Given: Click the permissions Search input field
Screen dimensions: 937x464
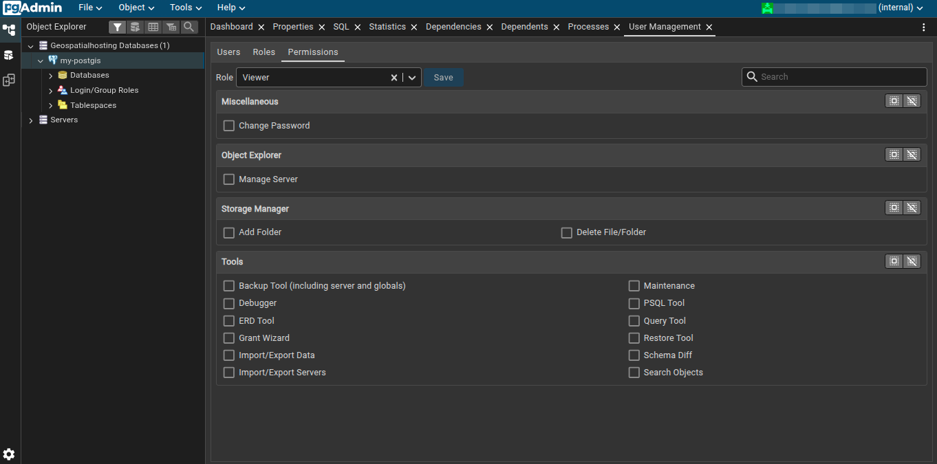Looking at the screenshot, I should [834, 76].
